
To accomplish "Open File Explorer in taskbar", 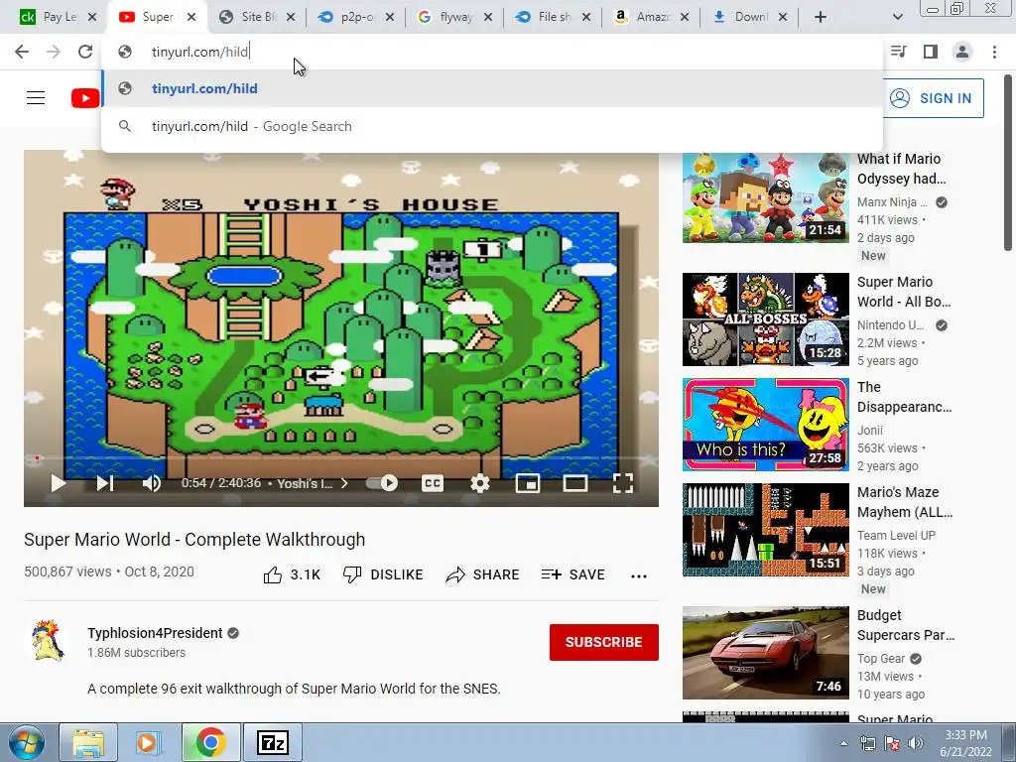I will (88, 742).
